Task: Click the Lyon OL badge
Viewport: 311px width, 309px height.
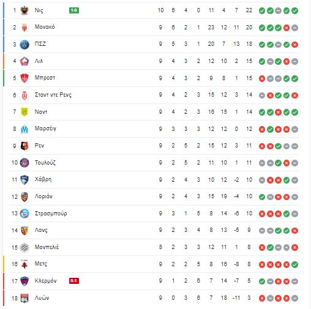Action: click(x=24, y=298)
